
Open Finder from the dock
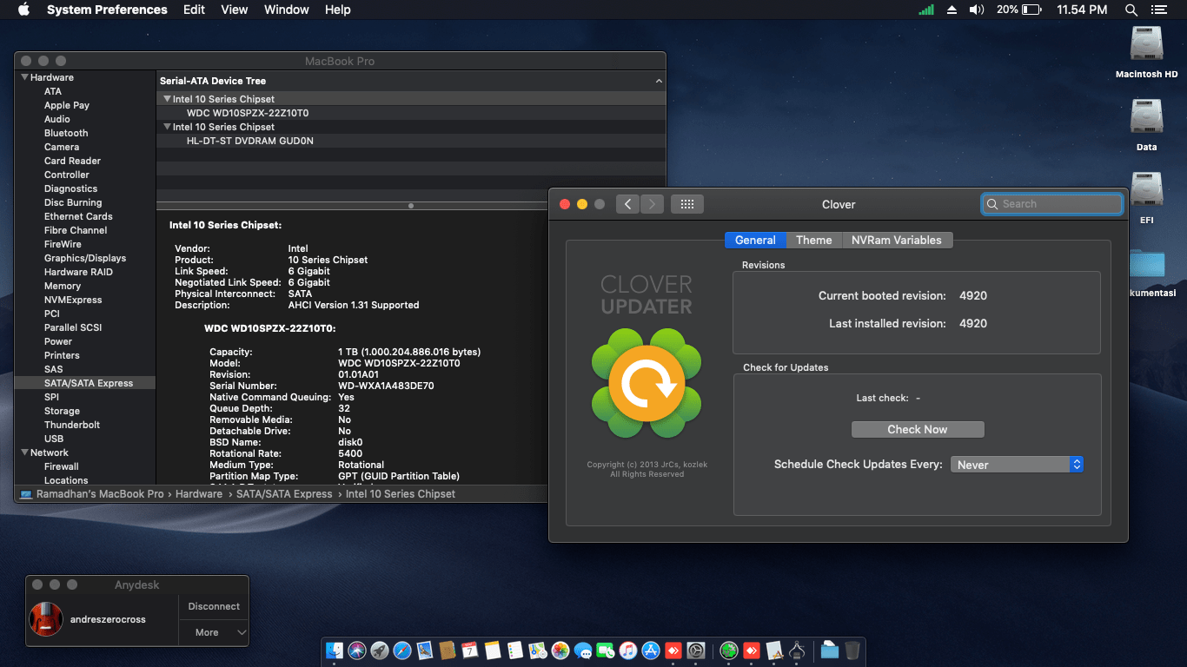pos(335,650)
